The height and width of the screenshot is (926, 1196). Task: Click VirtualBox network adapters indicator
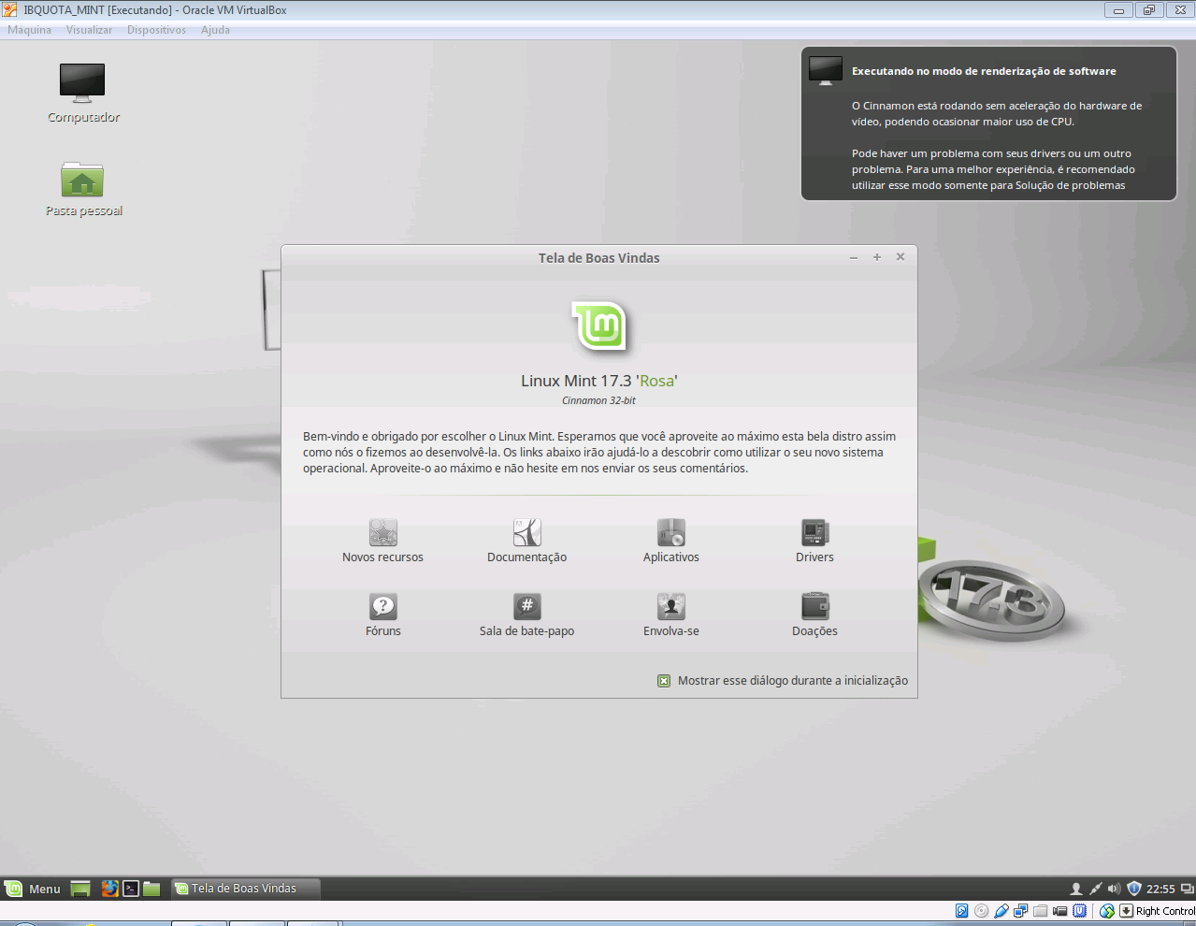1021,911
